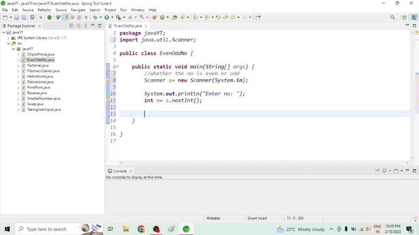Switch to the Java perspective icon
Image resolution: width=419 pixels, height=235 pixels.
(414, 18)
